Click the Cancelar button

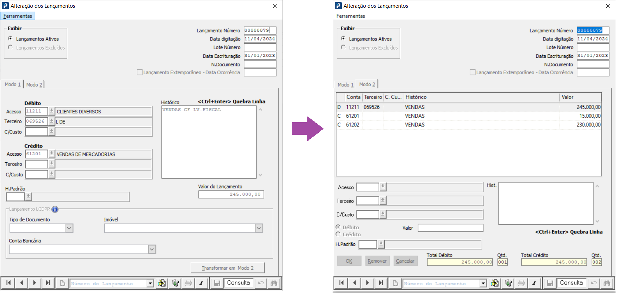click(405, 261)
